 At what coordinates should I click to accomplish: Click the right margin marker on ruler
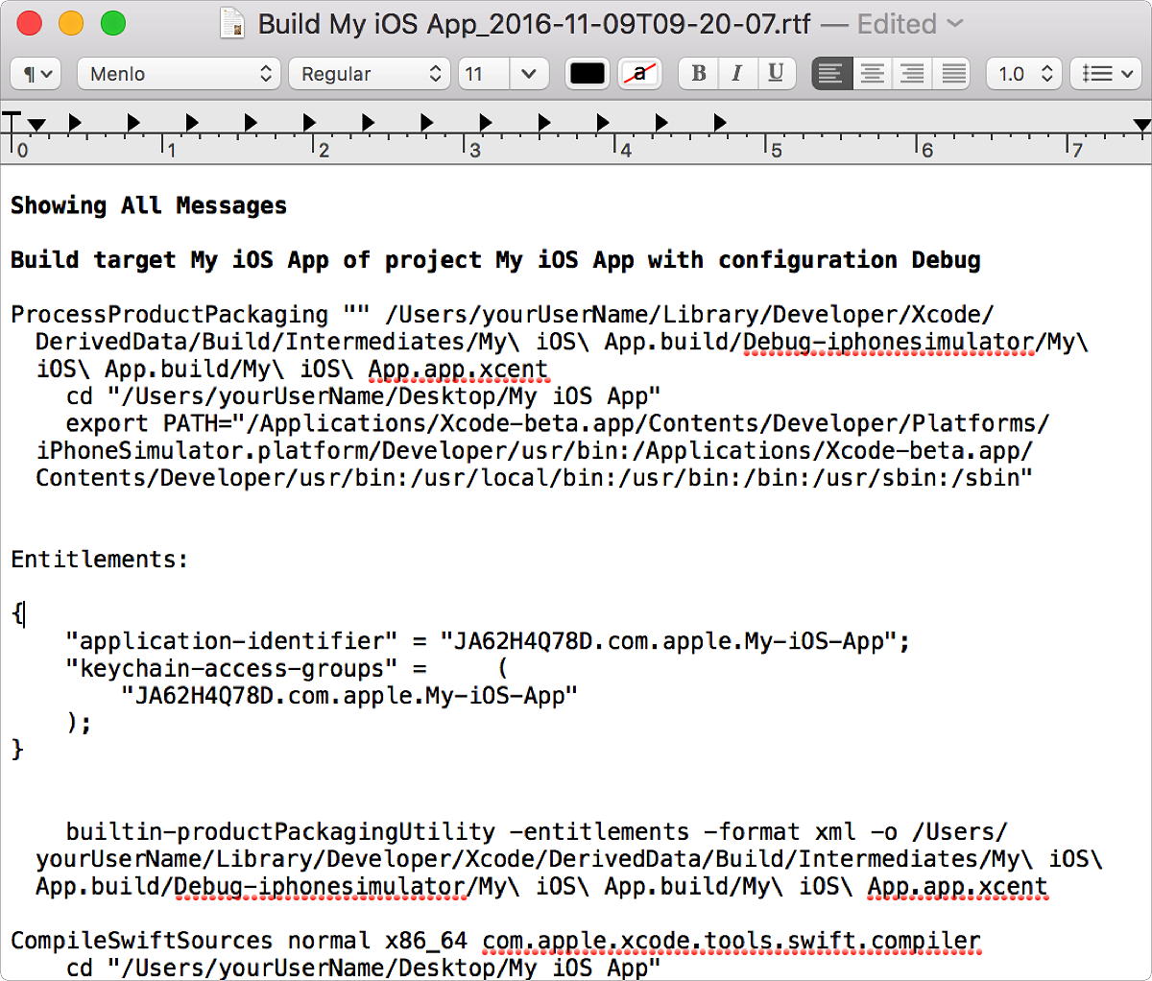point(1141,125)
